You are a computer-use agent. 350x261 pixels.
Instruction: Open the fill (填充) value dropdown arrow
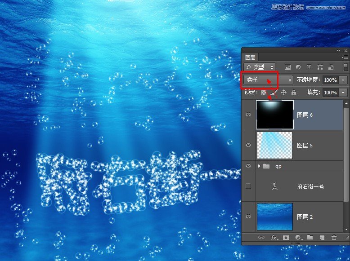[343, 93]
